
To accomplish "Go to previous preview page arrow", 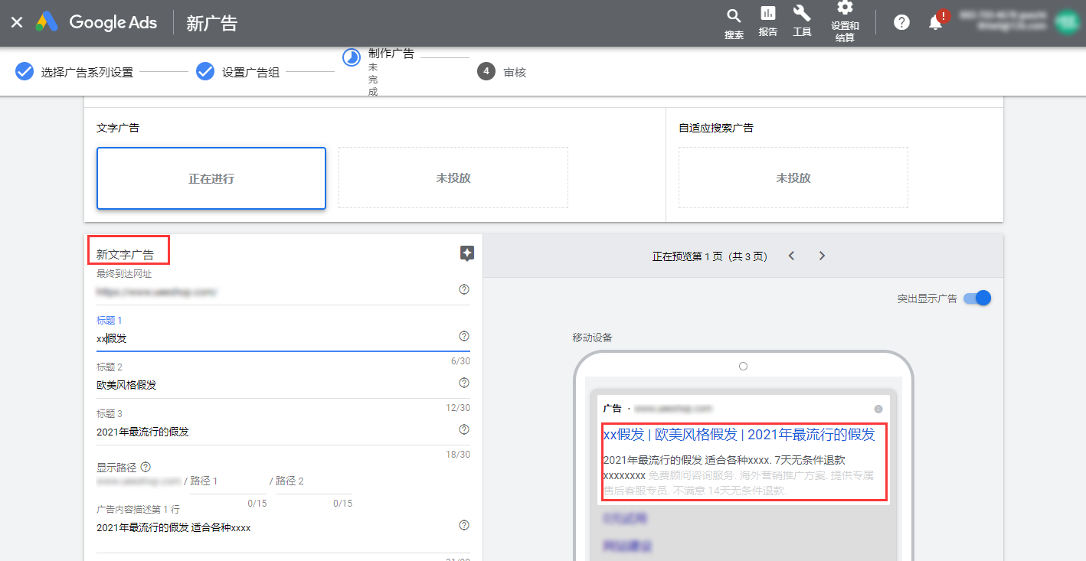I will point(792,256).
